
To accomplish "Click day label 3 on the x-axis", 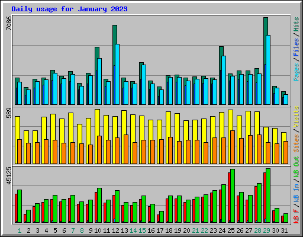I will pos(37,230).
